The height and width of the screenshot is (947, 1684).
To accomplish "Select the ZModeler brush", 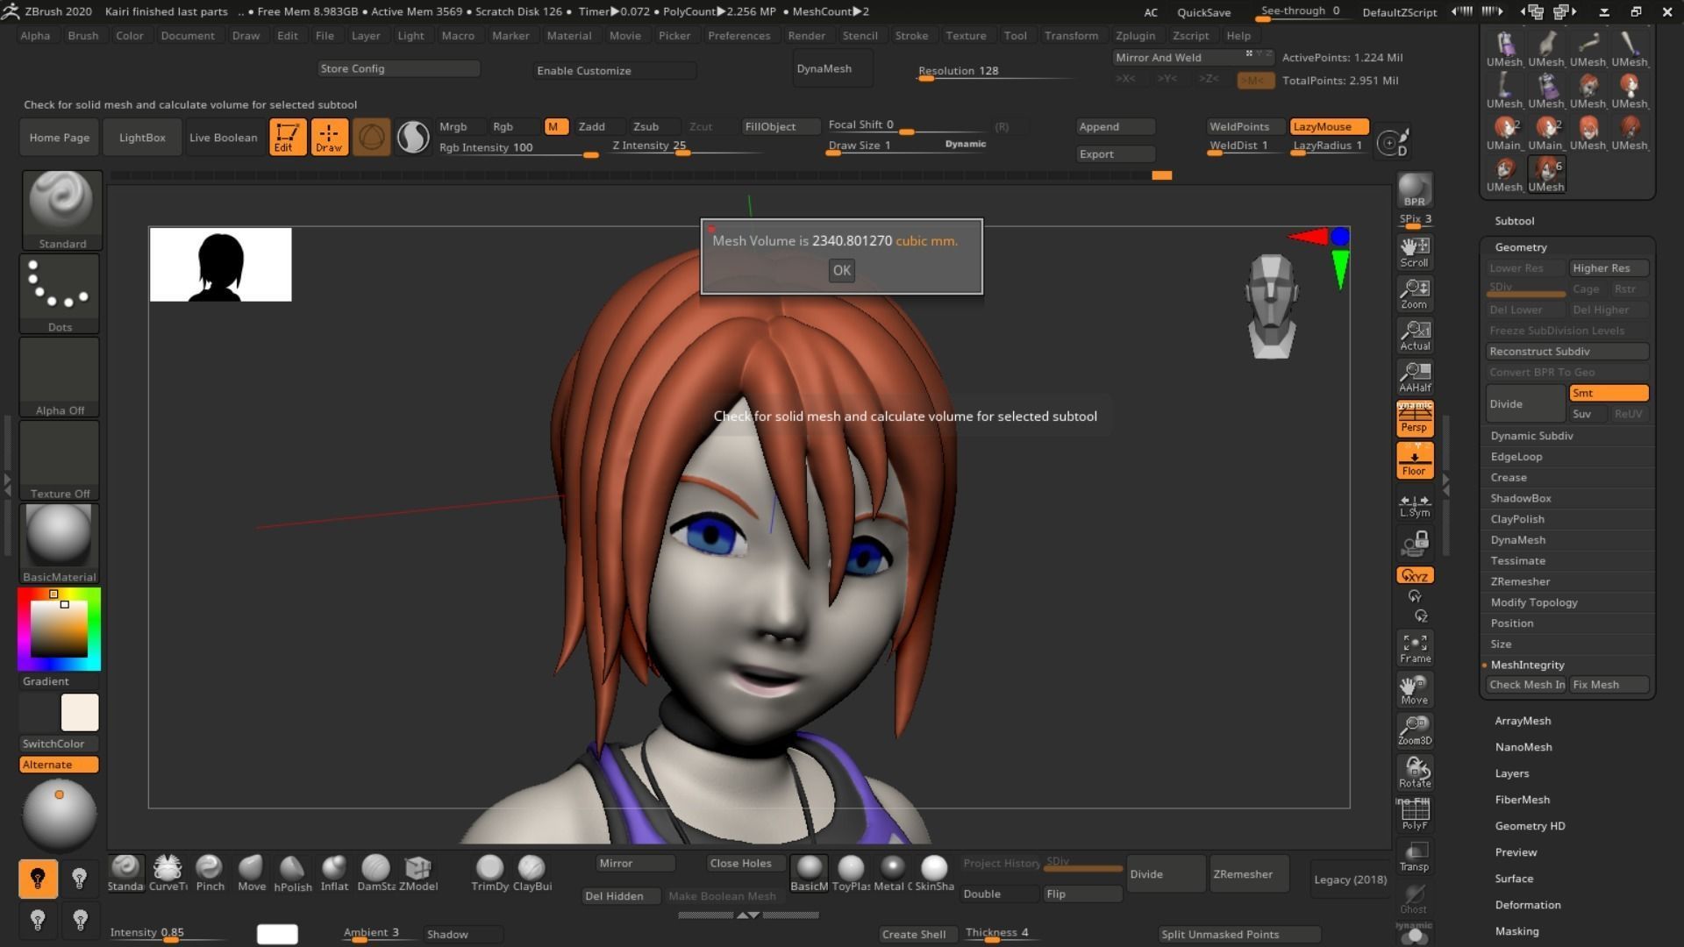I will click(x=418, y=873).
